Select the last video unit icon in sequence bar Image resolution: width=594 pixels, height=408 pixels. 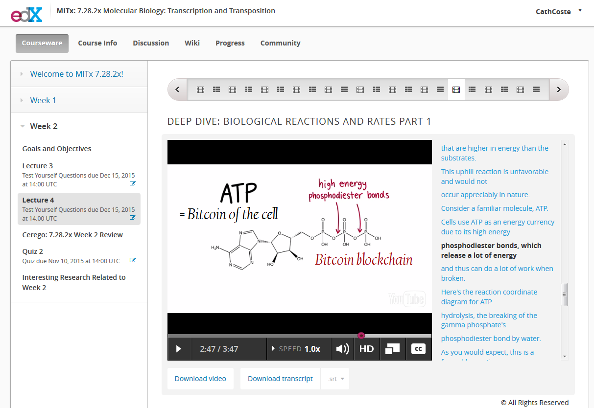click(x=521, y=90)
